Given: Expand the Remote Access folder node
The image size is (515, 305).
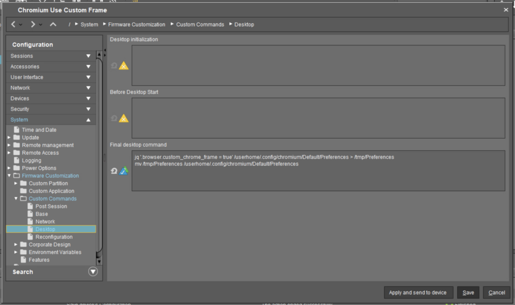Looking at the screenshot, I should tap(9, 153).
